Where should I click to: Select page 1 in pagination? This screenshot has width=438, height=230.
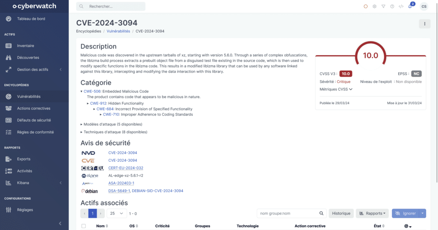pyautogui.click(x=92, y=213)
